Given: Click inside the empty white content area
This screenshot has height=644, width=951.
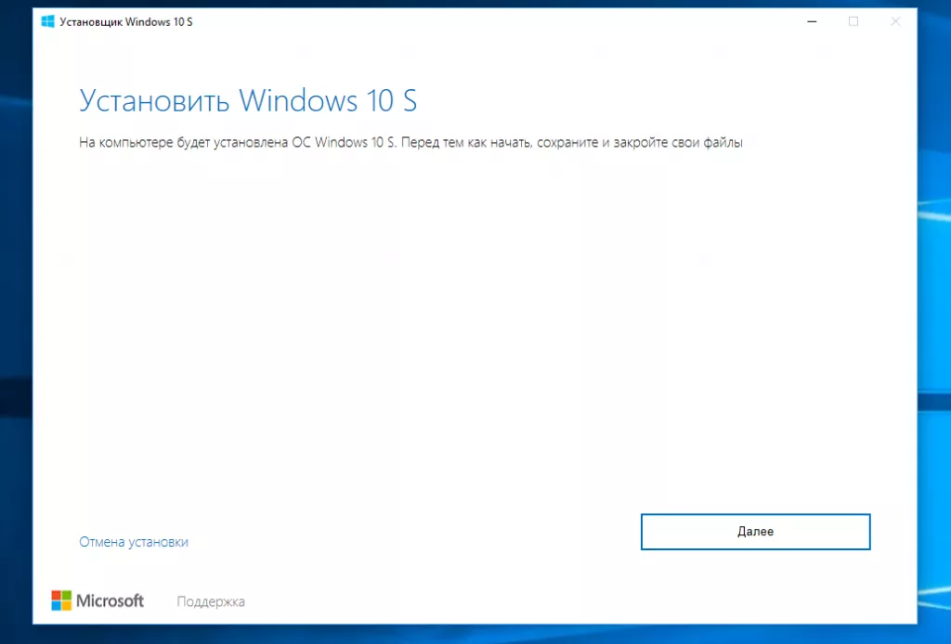Looking at the screenshot, I should (x=464, y=325).
